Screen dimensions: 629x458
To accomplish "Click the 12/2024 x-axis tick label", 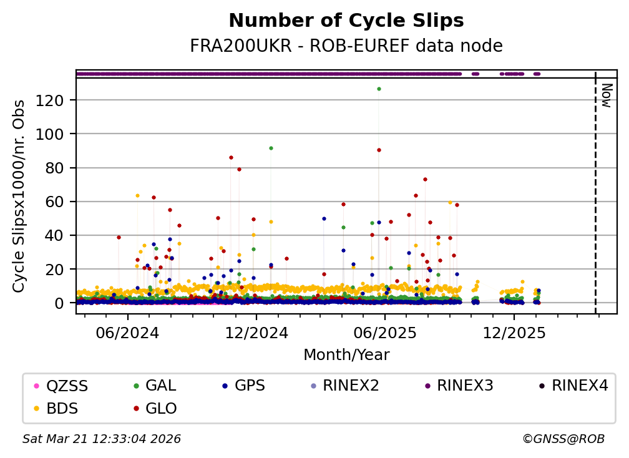I will (x=256, y=333).
